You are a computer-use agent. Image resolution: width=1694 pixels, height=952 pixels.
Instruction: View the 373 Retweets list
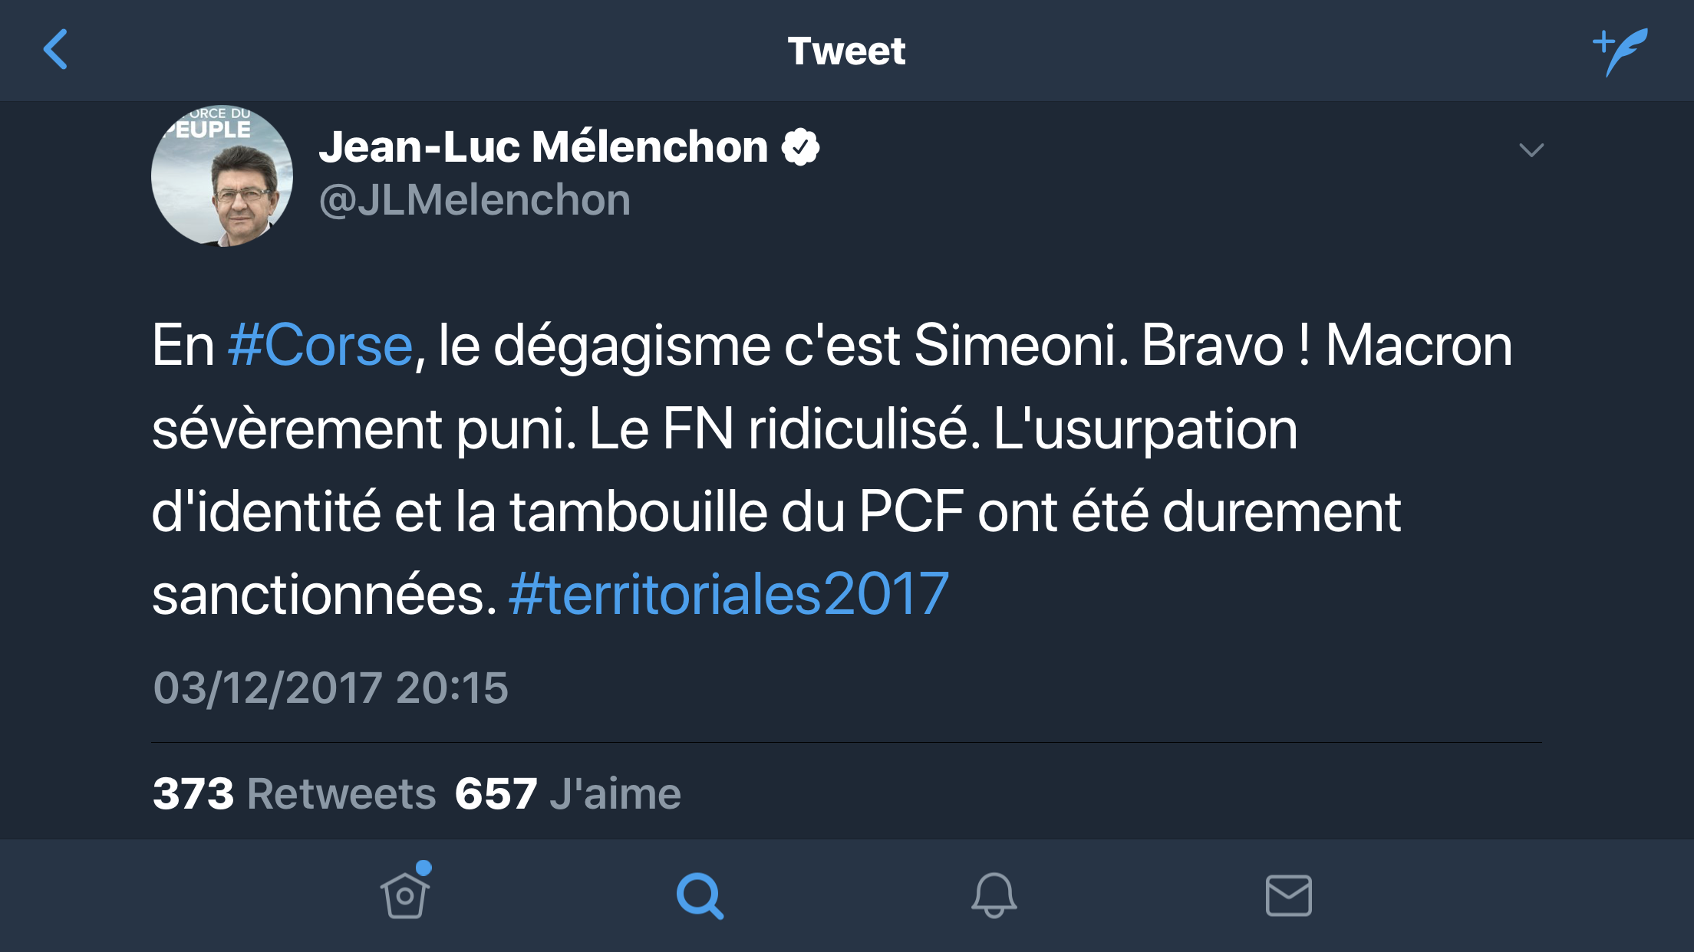294,793
